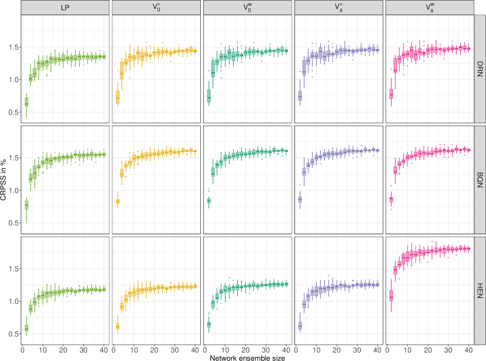Click x-axis tick 0 under Va= column
Viewport: 486px width, 361px height.
pyautogui.click(x=296, y=350)
